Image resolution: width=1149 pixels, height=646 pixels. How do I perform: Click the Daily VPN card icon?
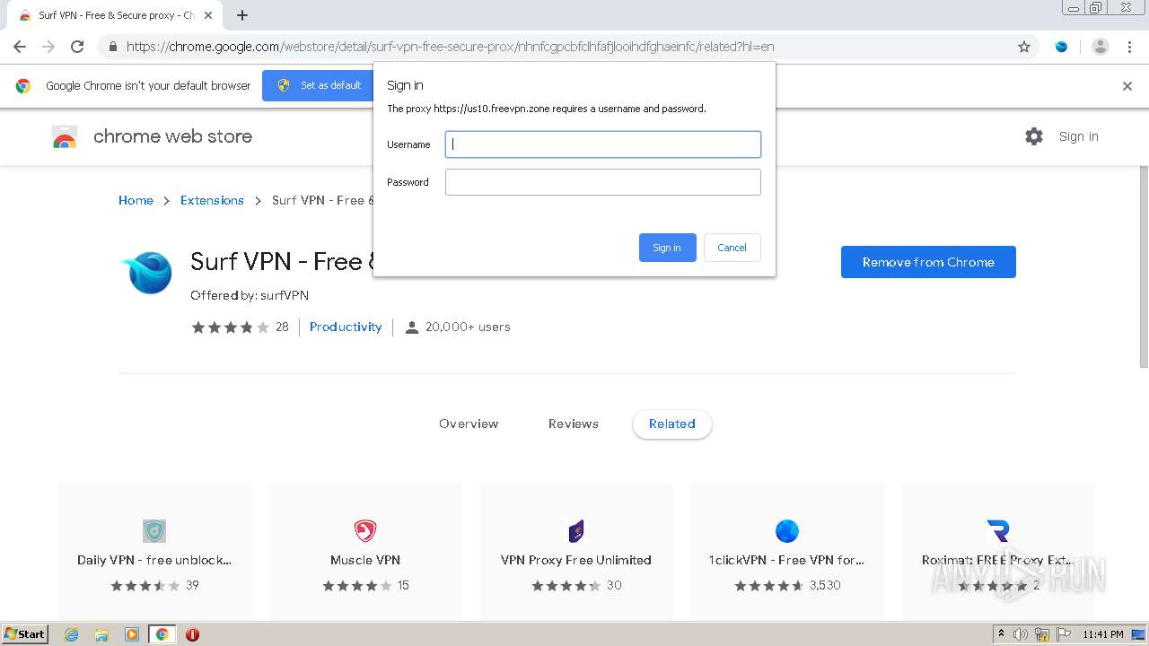(154, 531)
